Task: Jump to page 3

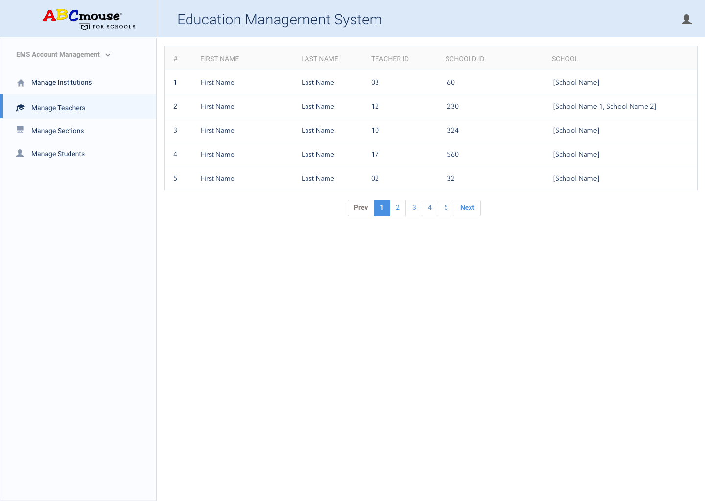Action: pos(414,208)
